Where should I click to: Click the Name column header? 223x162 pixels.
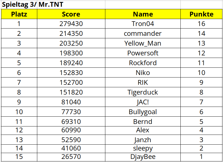pos(143,14)
